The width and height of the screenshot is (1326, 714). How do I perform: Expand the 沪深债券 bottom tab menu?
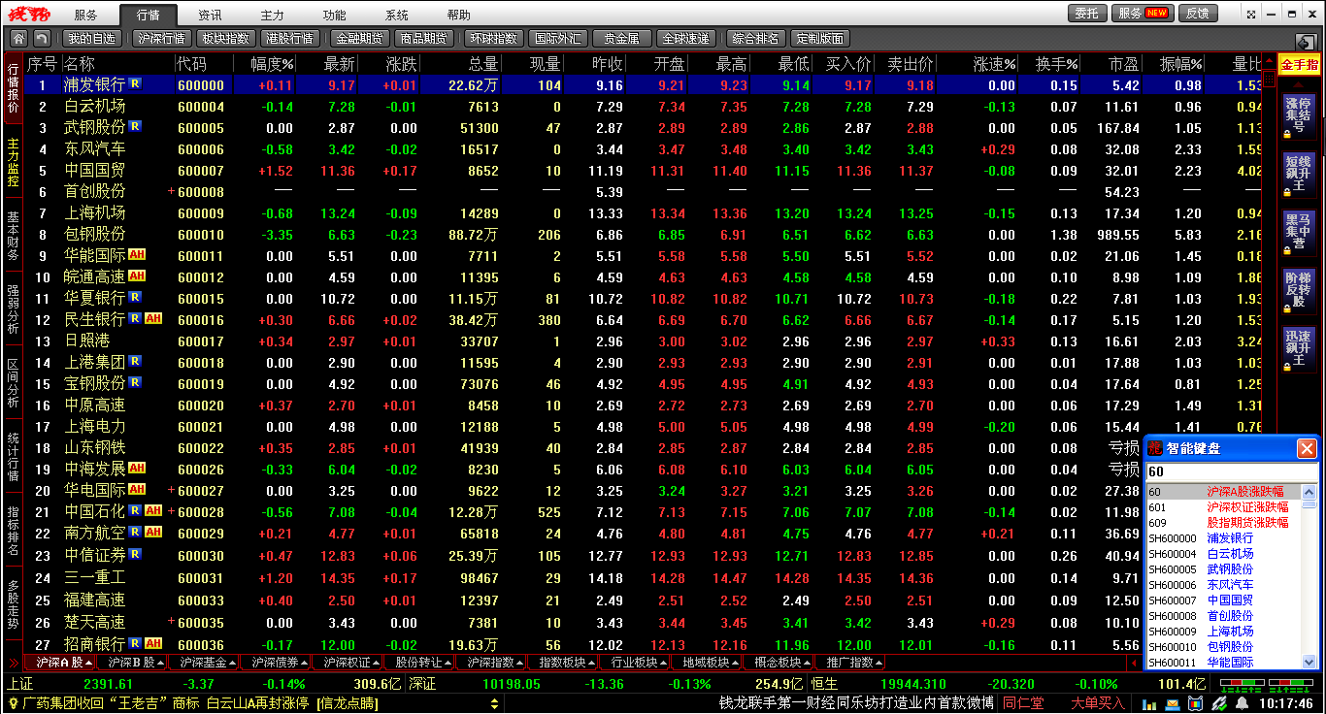[x=306, y=664]
